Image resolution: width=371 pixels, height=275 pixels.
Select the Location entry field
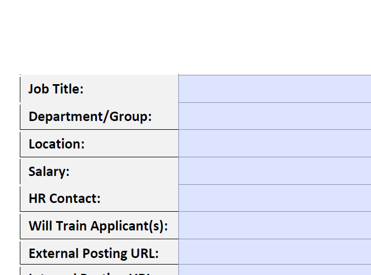click(275, 144)
